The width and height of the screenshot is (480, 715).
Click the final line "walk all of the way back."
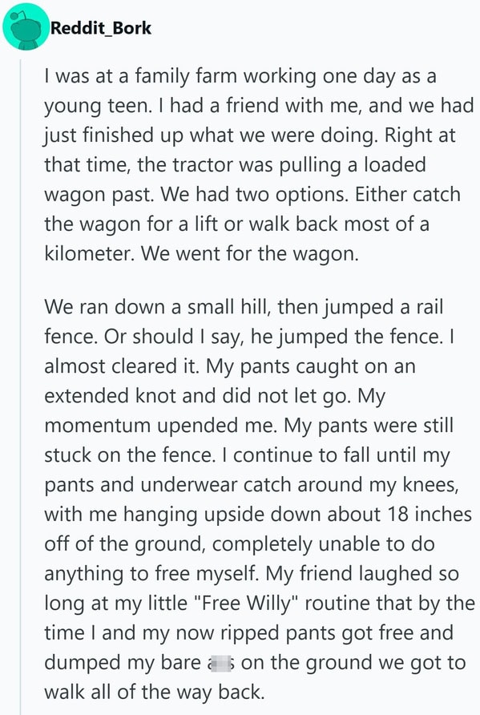[x=155, y=693]
